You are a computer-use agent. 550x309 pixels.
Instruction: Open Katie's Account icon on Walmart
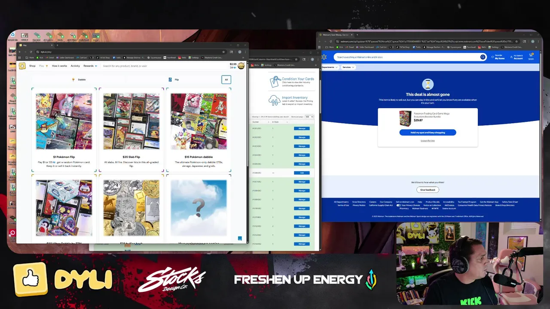point(511,57)
